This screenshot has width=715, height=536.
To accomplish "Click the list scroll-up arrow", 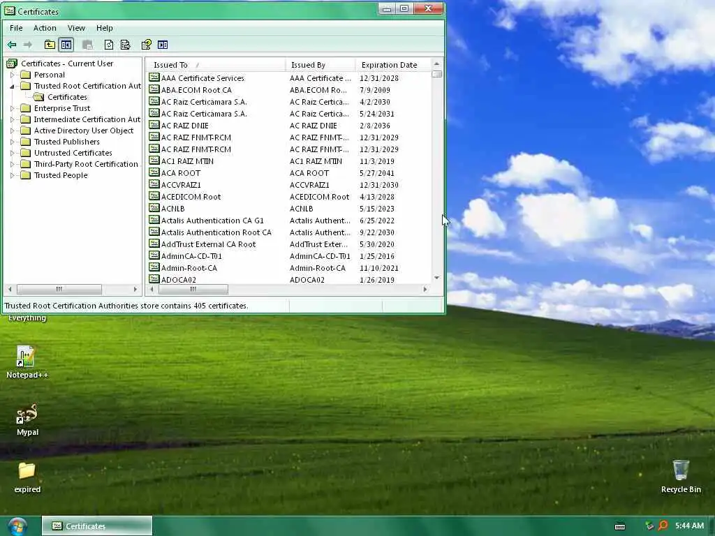I will tap(436, 64).
